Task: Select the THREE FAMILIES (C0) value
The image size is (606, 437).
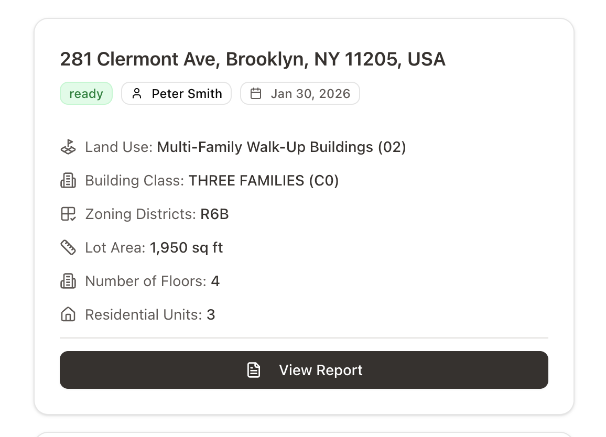Action: click(x=264, y=180)
